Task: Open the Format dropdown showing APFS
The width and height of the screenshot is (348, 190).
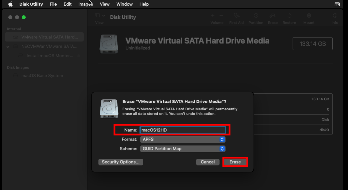Action: tap(183, 140)
